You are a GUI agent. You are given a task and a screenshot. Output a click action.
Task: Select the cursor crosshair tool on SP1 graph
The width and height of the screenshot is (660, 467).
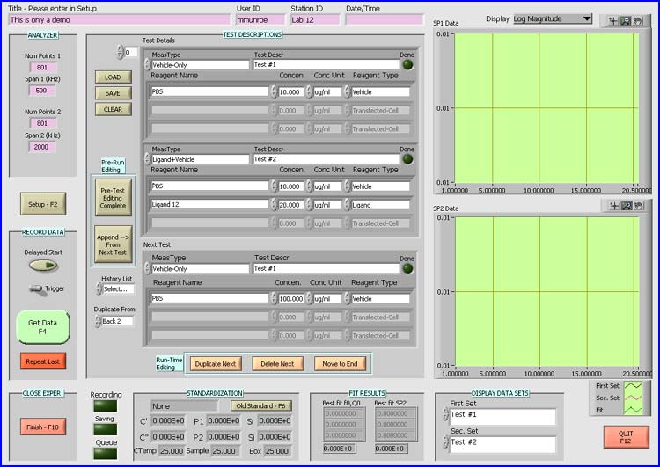[613, 20]
